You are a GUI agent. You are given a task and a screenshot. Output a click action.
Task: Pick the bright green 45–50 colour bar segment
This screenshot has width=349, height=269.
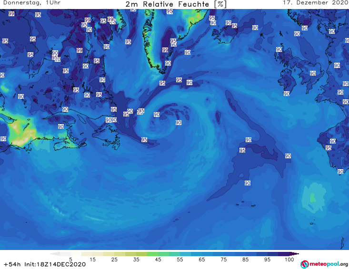[164, 254]
